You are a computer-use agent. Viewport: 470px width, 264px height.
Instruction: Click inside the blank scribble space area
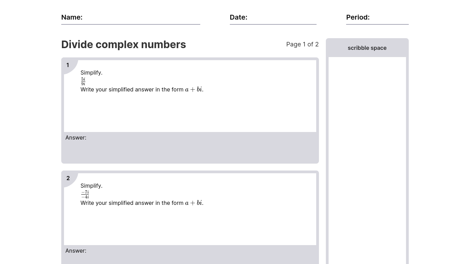click(x=367, y=158)
